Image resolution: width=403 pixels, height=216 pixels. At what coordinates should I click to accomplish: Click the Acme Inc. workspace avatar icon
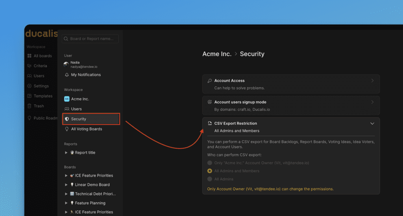(x=67, y=99)
